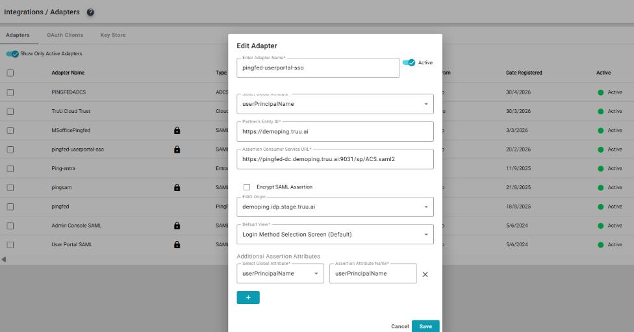Tick the select-all checkbox in table header
This screenshot has width=634, height=332.
coord(10,73)
